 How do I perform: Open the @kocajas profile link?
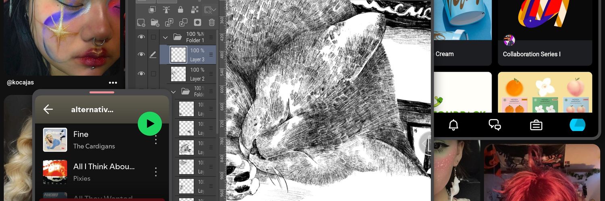[x=20, y=82]
